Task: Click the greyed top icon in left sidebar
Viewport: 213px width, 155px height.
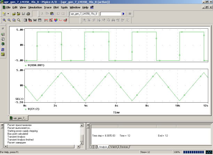Action: 3,29
